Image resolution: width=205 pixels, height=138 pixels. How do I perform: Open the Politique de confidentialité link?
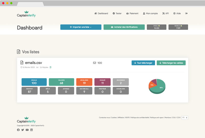pos(140,118)
